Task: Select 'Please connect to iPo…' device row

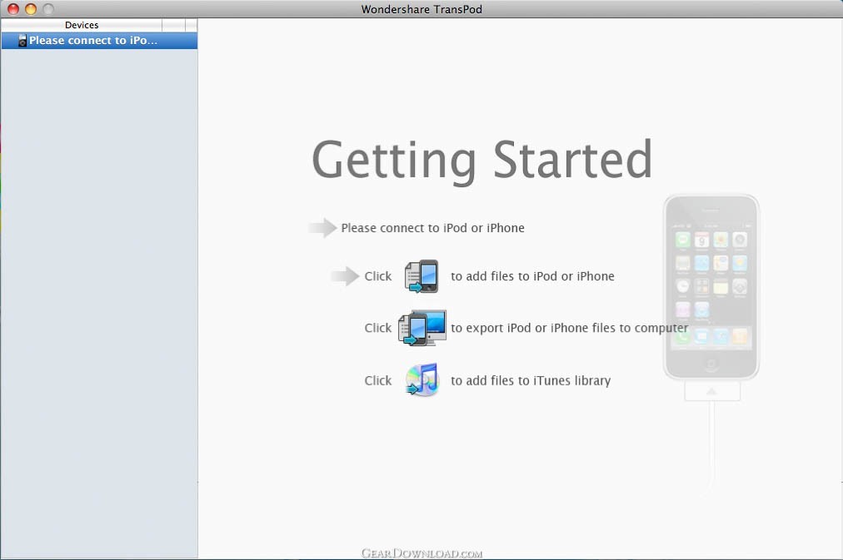Action: click(99, 41)
